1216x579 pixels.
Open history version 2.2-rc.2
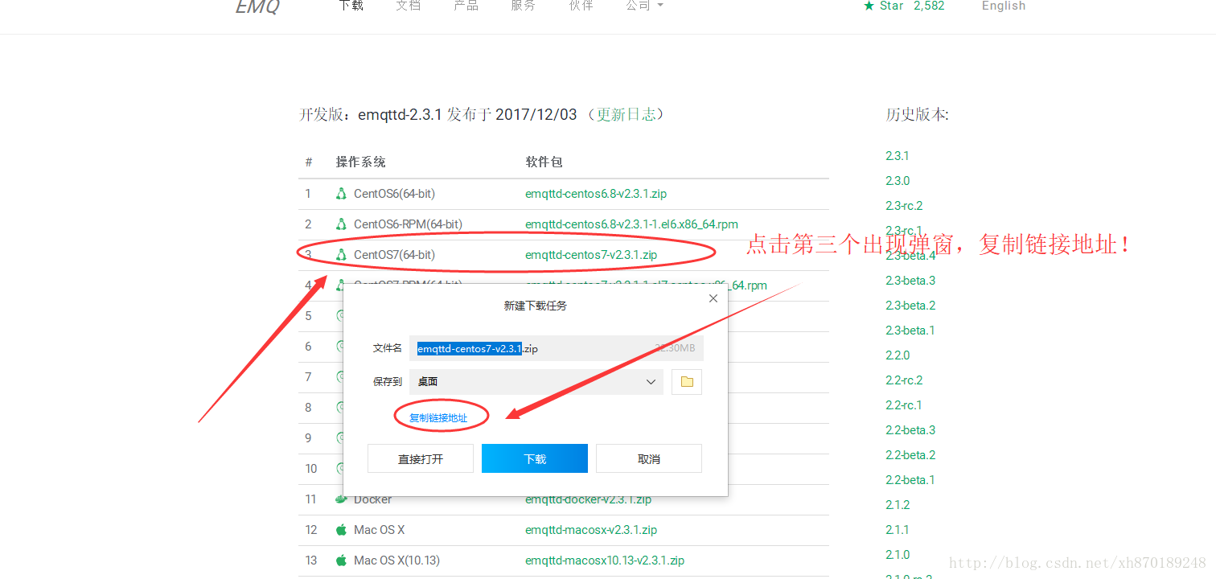tap(904, 380)
